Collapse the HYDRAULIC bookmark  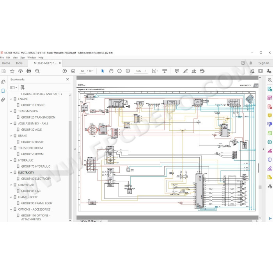(11, 160)
